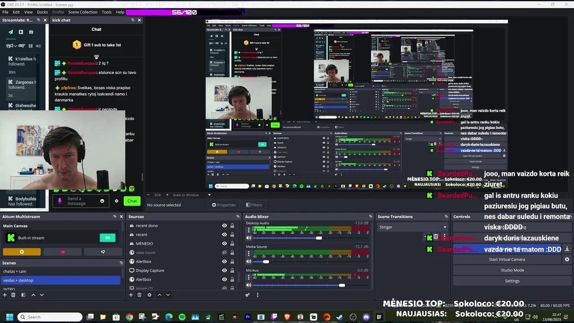Open Streamlabs gift icon tab
The image size is (574, 323).
tap(31, 32)
